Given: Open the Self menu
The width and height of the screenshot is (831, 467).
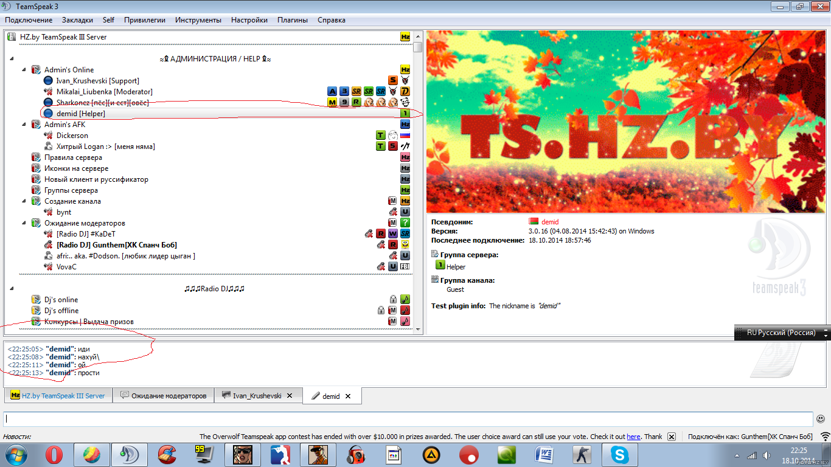Looking at the screenshot, I should click(x=108, y=20).
